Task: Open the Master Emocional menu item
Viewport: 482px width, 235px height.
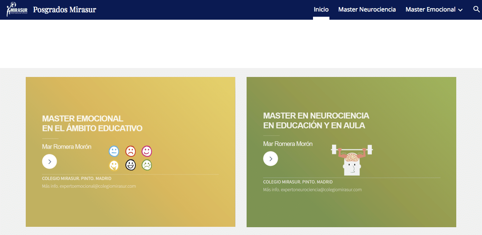Action: pos(431,10)
